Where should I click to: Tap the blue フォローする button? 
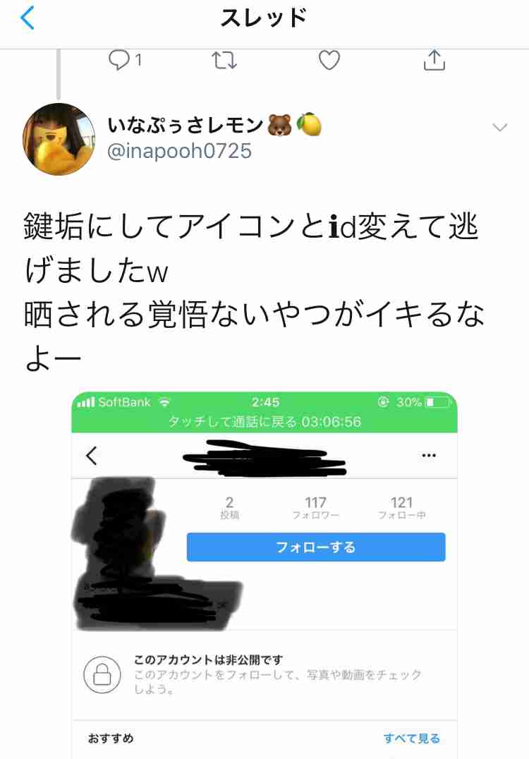[316, 547]
